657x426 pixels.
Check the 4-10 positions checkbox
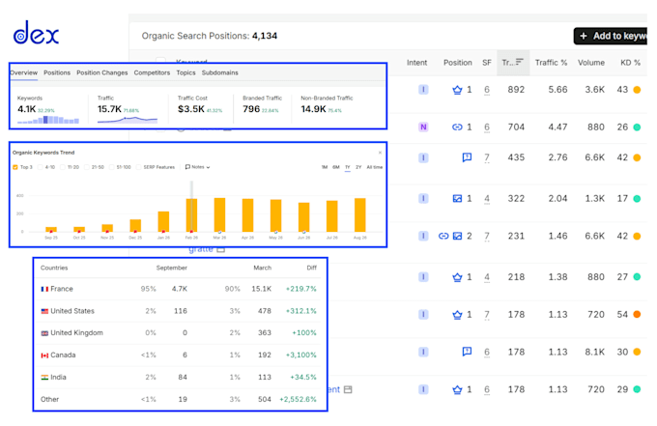pos(41,167)
